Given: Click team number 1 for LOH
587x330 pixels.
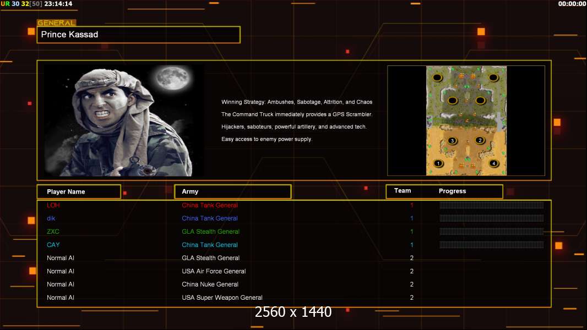Looking at the screenshot, I should click(412, 205).
